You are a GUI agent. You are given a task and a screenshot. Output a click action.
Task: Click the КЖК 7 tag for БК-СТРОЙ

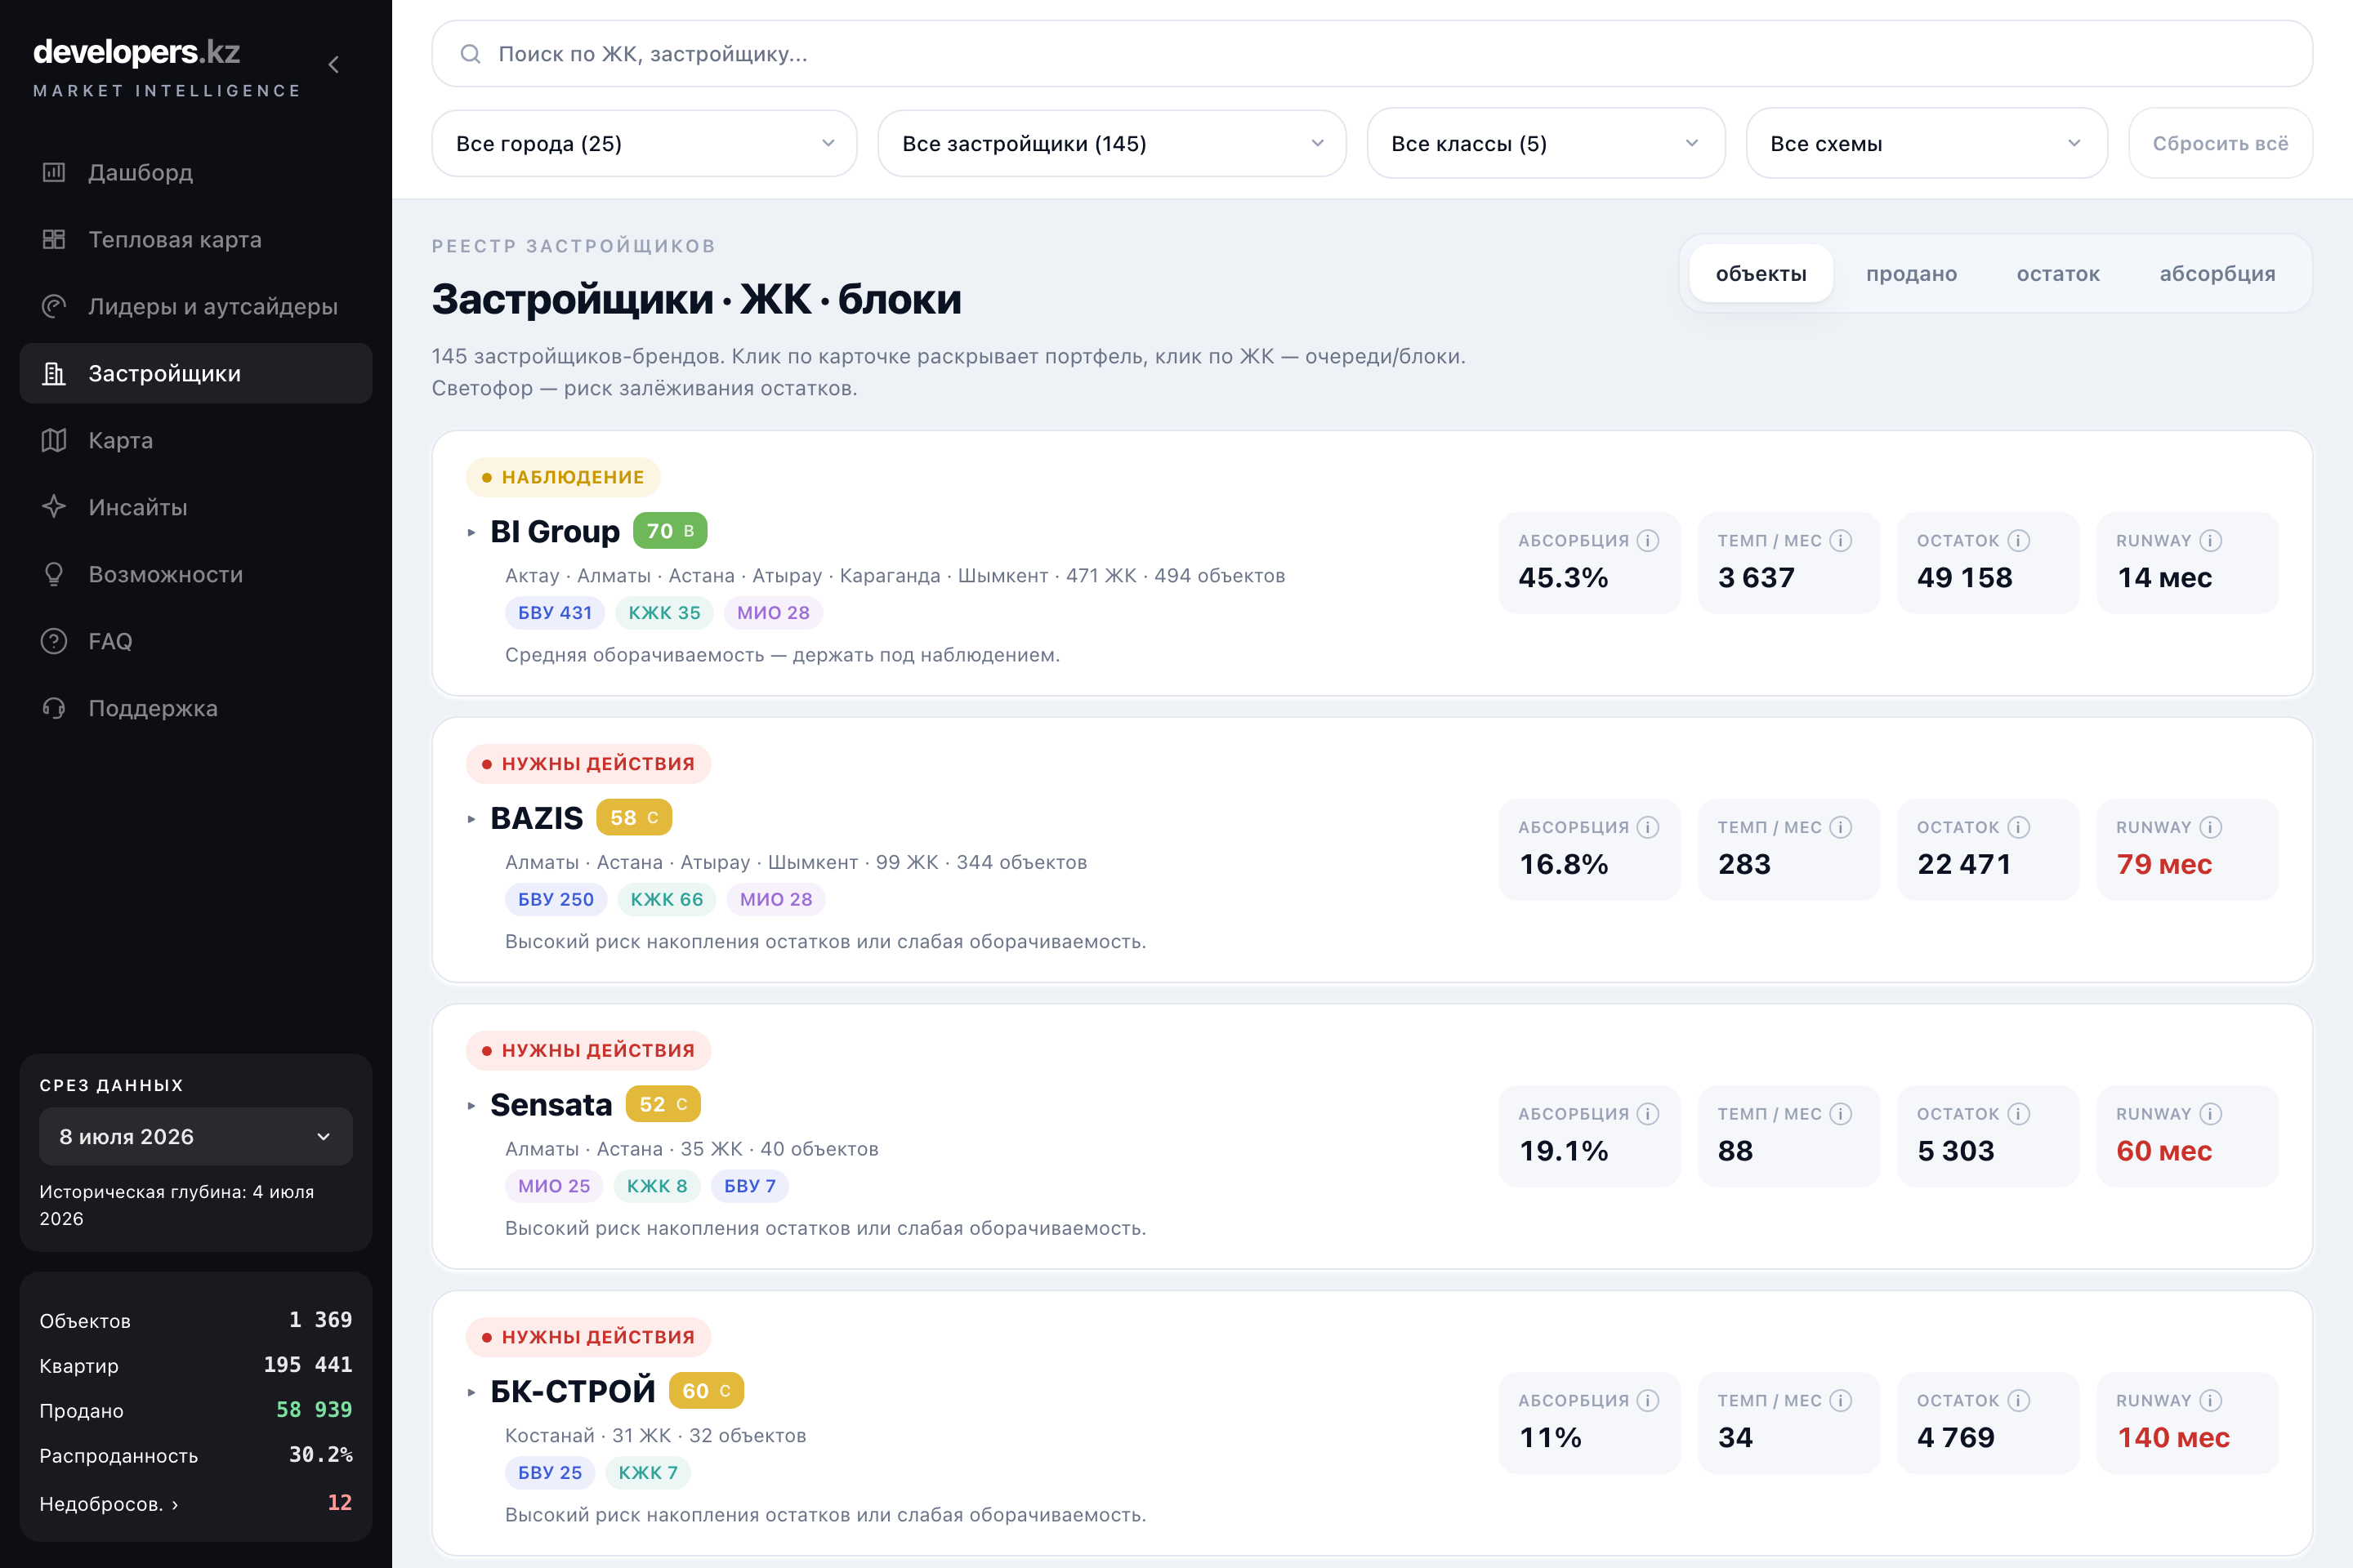(648, 1473)
